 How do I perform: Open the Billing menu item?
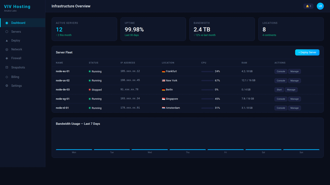click(x=15, y=77)
